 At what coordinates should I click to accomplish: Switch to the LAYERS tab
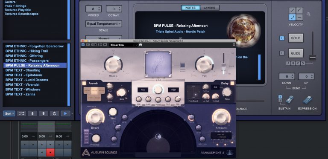[x=209, y=8]
